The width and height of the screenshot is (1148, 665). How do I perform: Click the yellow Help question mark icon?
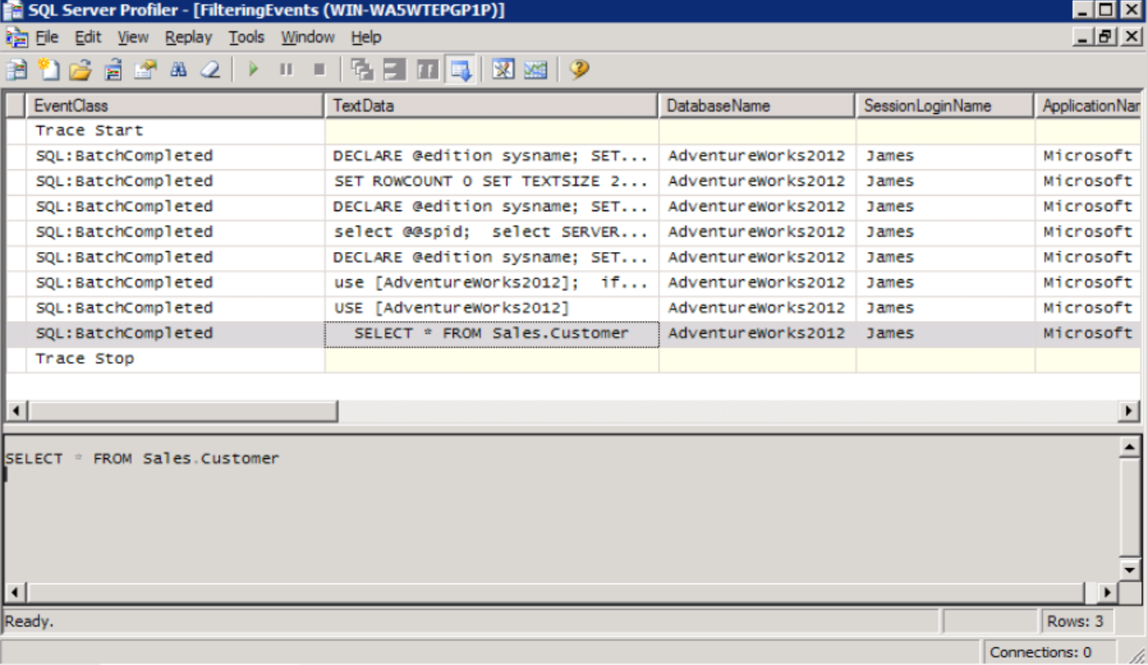[x=580, y=70]
